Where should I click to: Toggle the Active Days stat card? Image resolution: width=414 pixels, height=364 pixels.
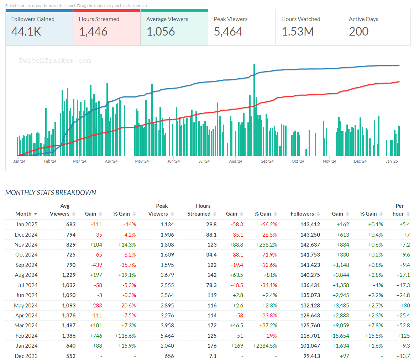pos(376,27)
